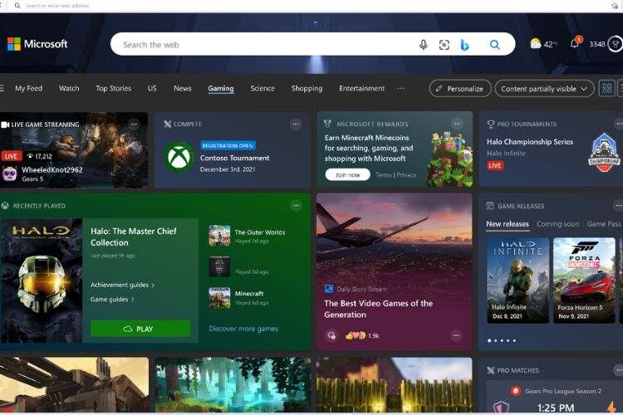
Task: Open Minecraft recently played item
Action: (238, 297)
